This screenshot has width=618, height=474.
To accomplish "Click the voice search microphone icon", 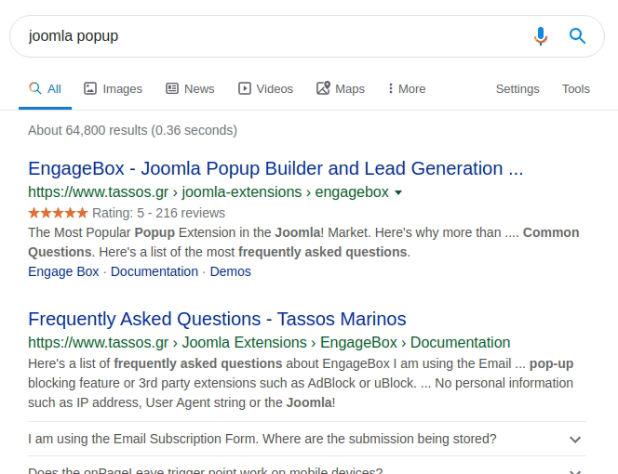I will coord(541,36).
